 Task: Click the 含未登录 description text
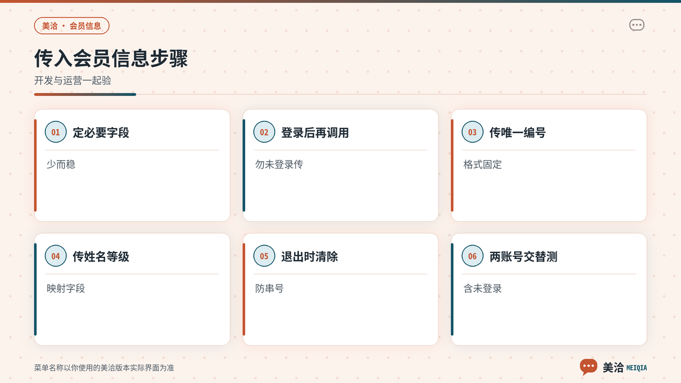click(482, 288)
